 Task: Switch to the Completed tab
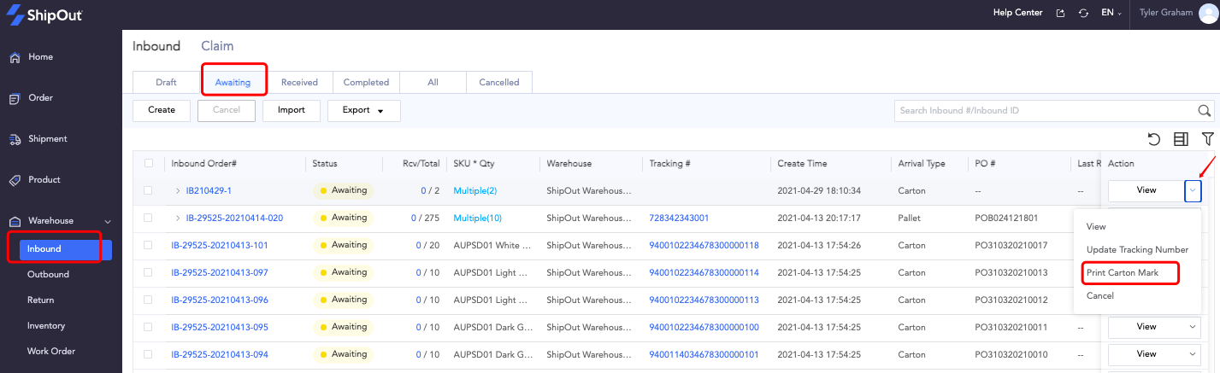[366, 83]
